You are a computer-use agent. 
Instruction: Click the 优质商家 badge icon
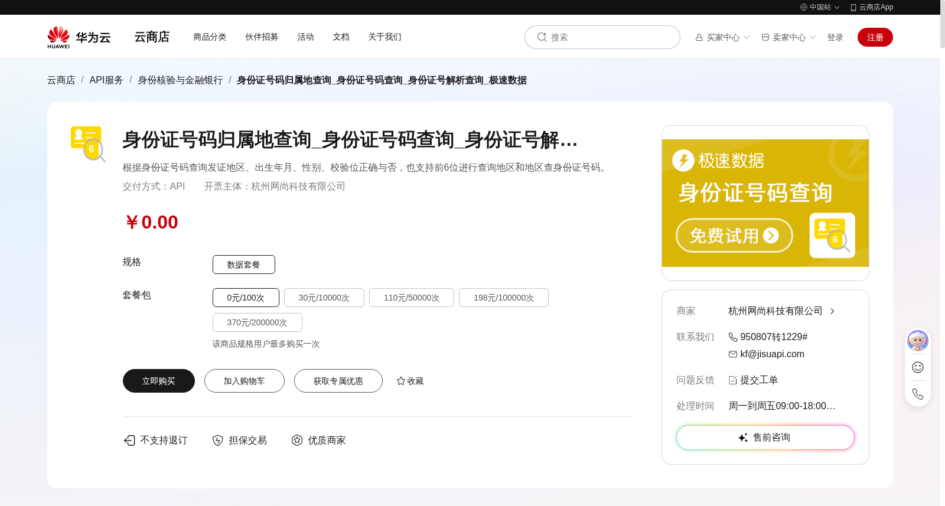(297, 440)
